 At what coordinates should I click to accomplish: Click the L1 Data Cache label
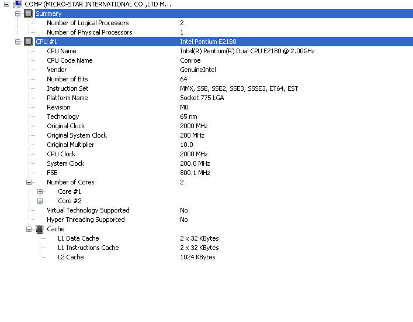(x=78, y=238)
